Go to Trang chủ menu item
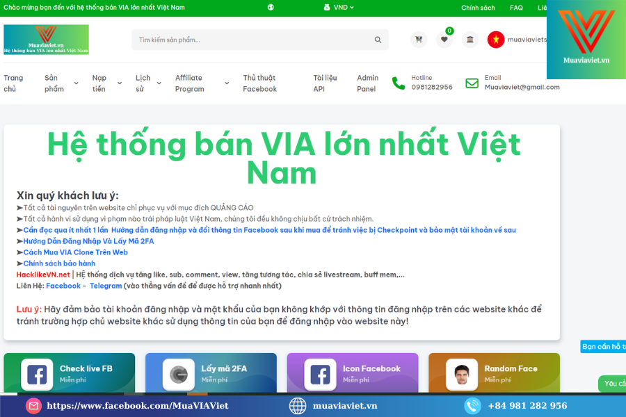 (14, 83)
